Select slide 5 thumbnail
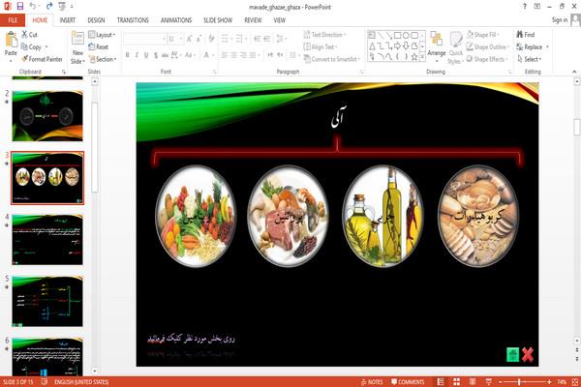Screen dimensions: 581x387 [47, 301]
